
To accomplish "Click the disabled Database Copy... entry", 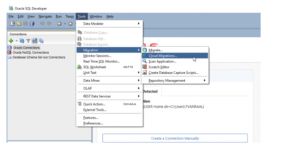I will tap(109, 33).
